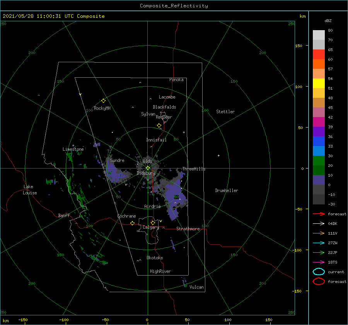This screenshot has height=325, width=348.
Task: Click the Innisfail label
Action: 156,140
